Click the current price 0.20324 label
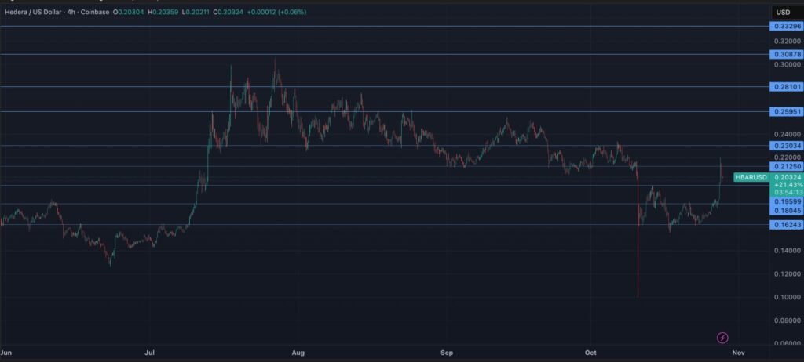This screenshot has width=804, height=362. coord(787,178)
